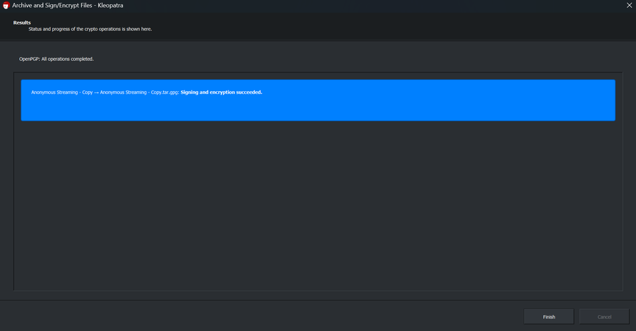636x331 pixels.
Task: Click bold "Signing and encryption succeeded." message
Action: [221, 92]
